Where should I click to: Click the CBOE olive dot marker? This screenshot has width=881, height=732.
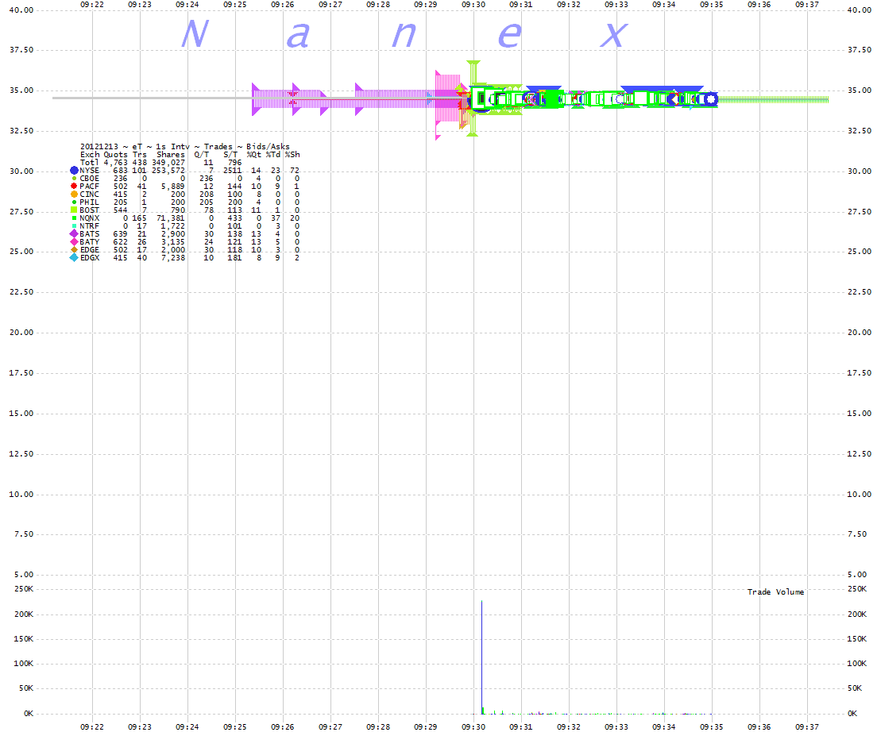click(x=74, y=179)
